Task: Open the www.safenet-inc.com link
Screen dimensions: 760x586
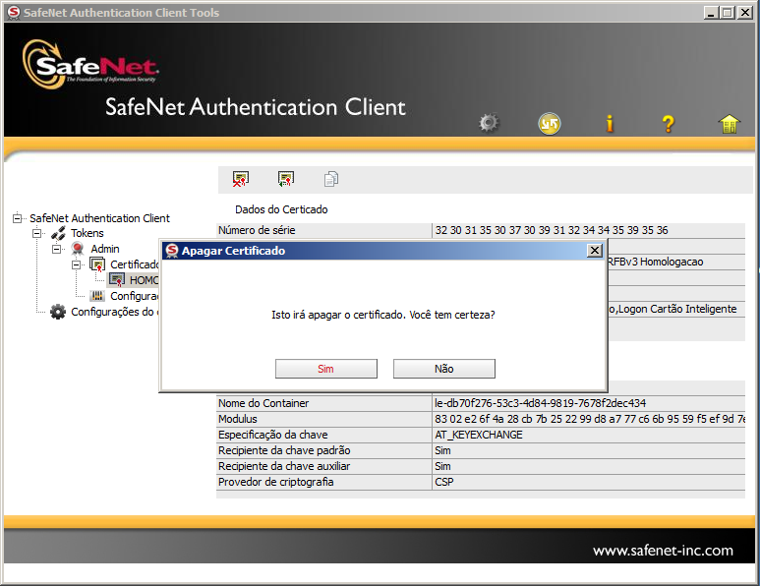Action: point(663,551)
